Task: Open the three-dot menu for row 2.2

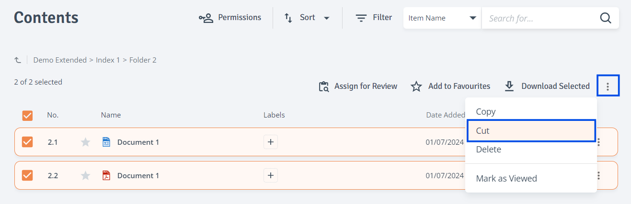Action: tap(598, 175)
